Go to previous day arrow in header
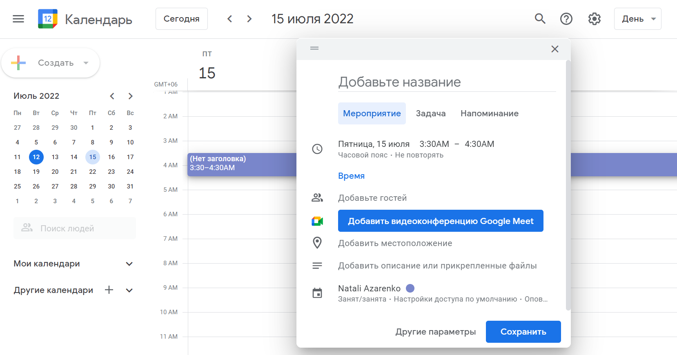Image resolution: width=677 pixels, height=355 pixels. pyautogui.click(x=230, y=19)
